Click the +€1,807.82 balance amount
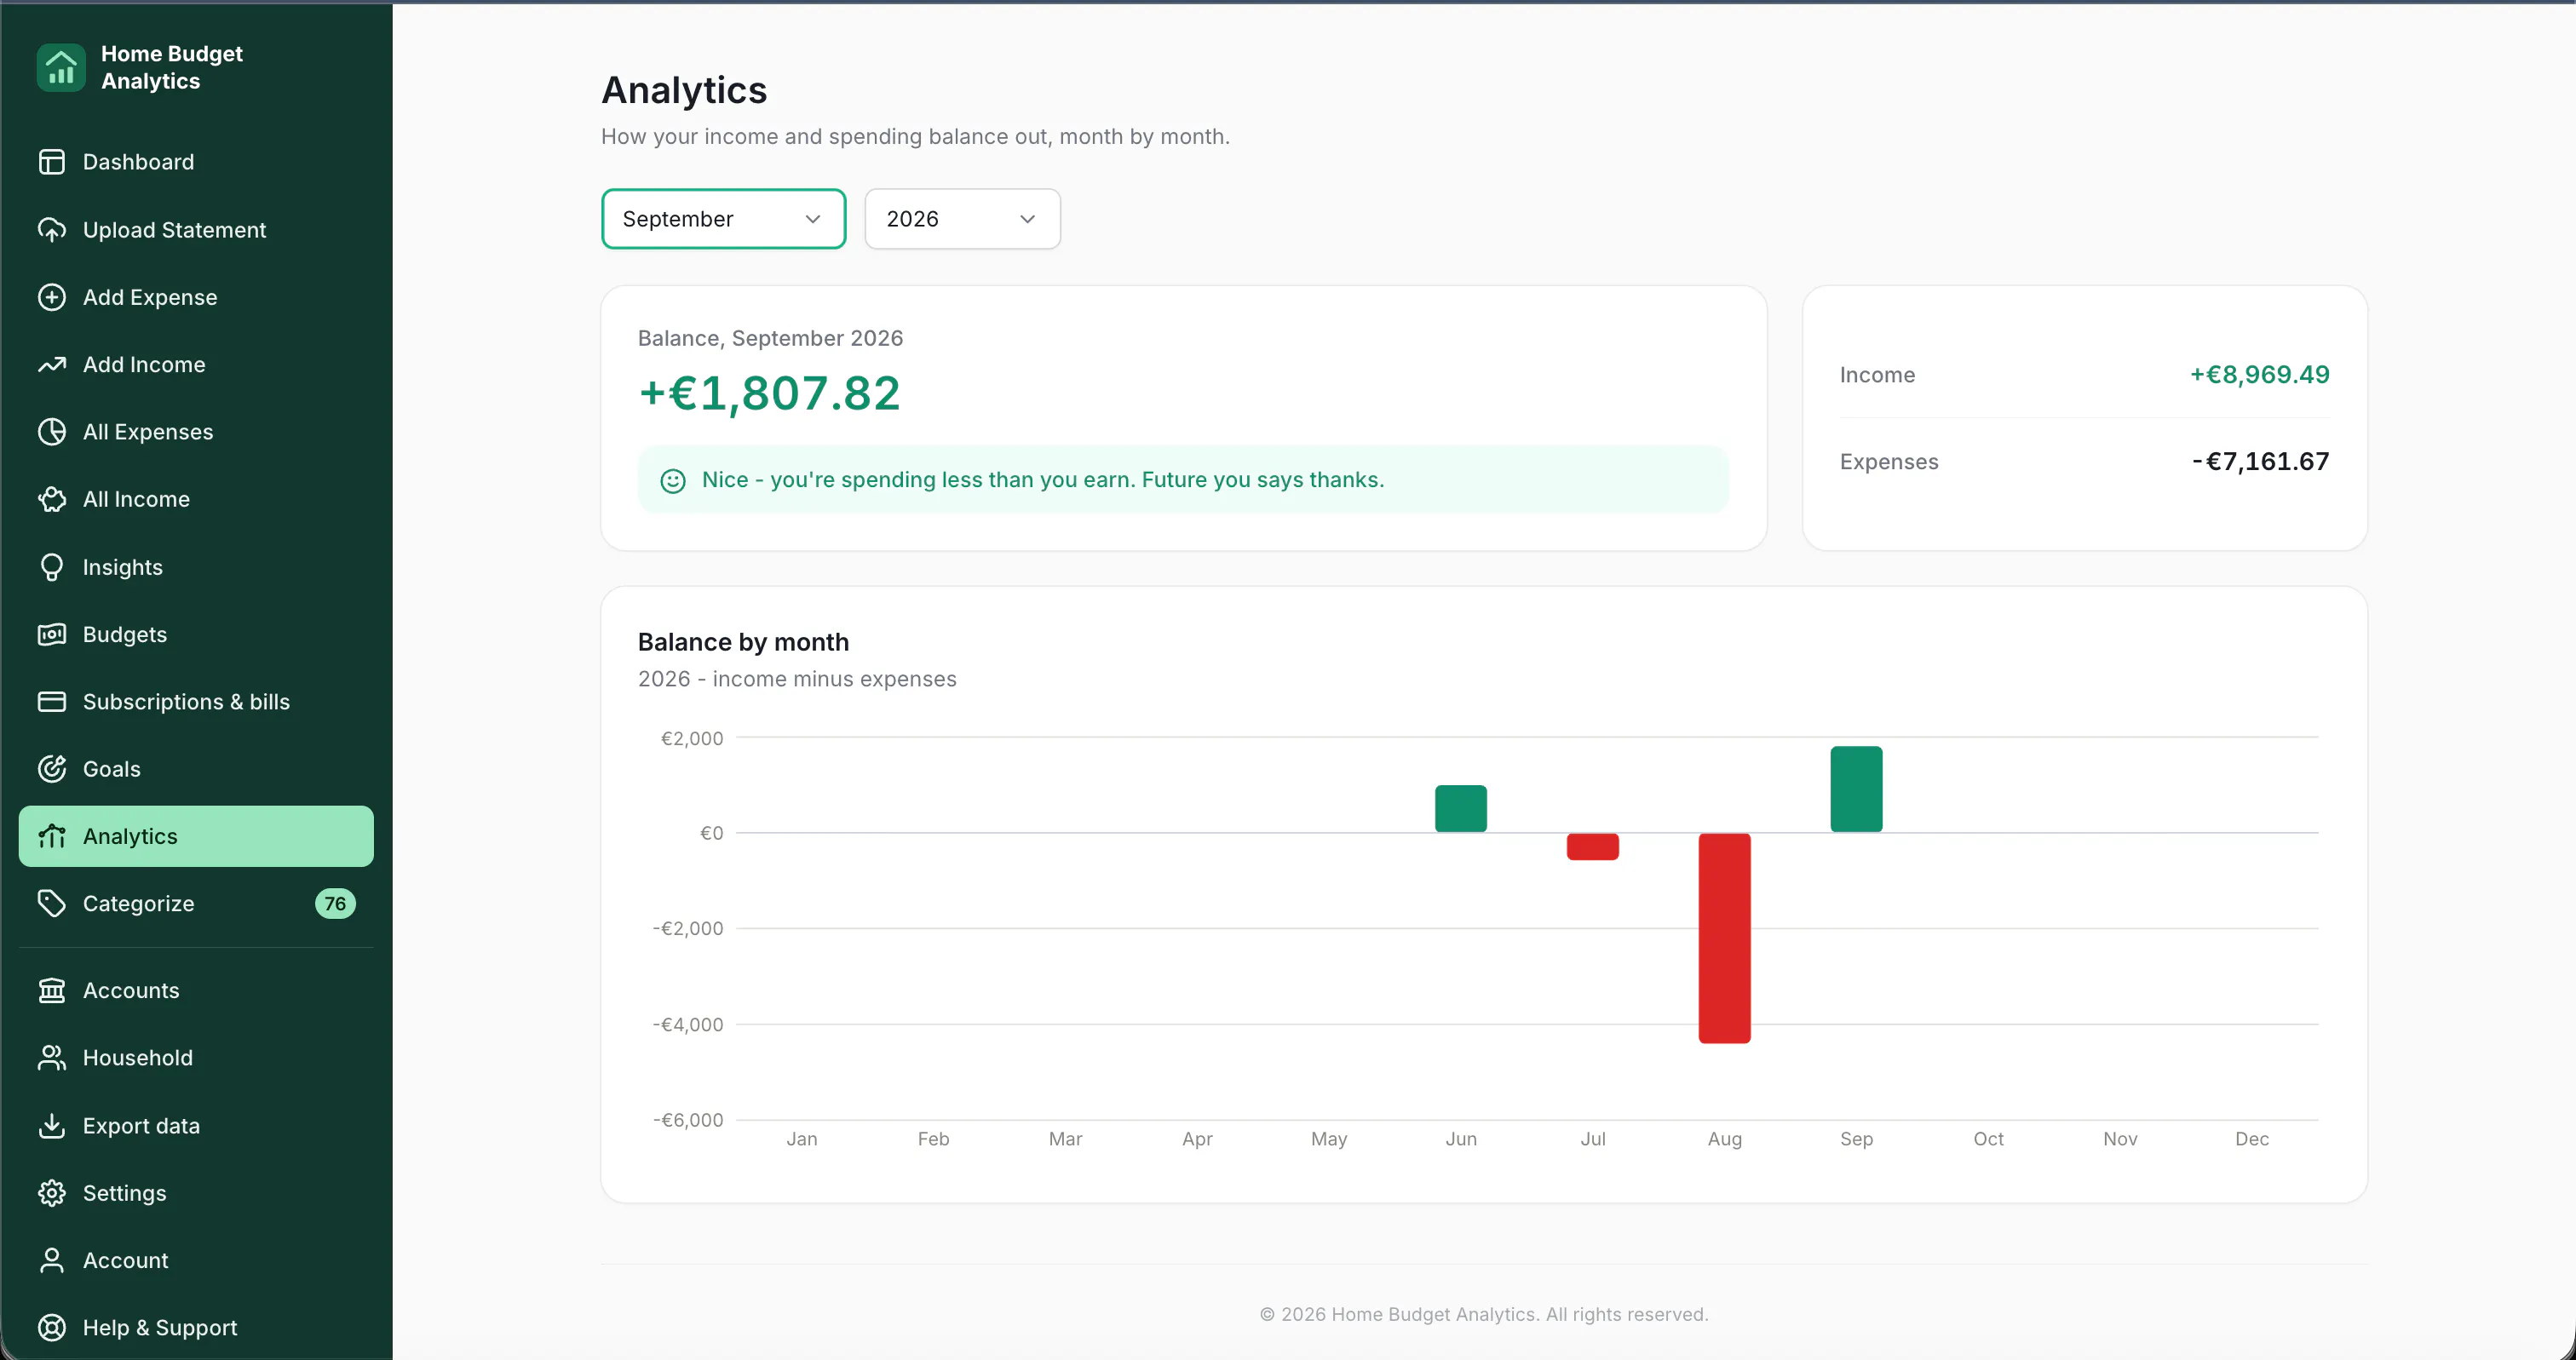The width and height of the screenshot is (2576, 1360). pyautogui.click(x=769, y=393)
